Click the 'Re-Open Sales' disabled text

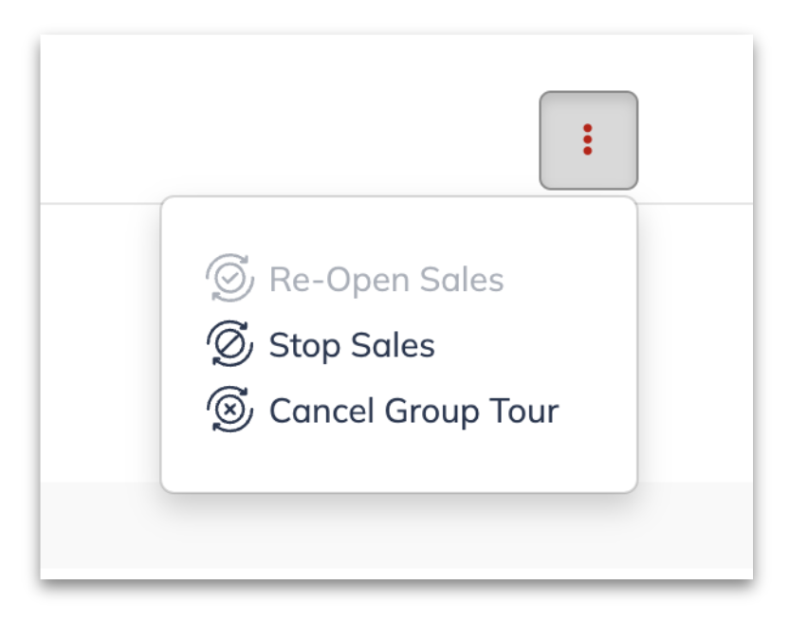click(387, 280)
